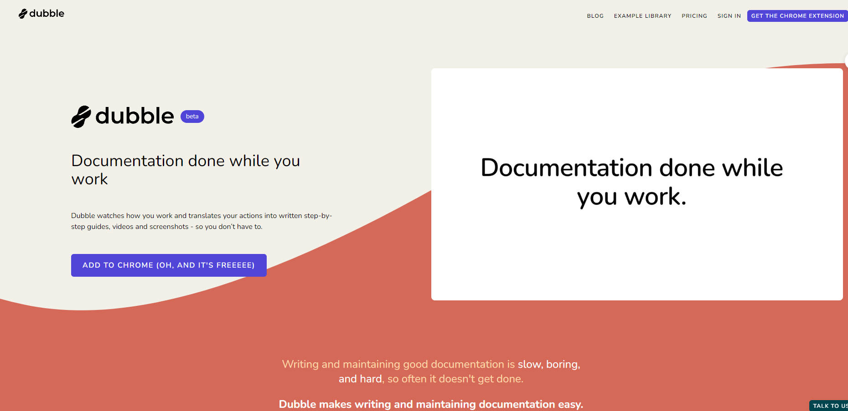Open the Blog page

click(595, 16)
